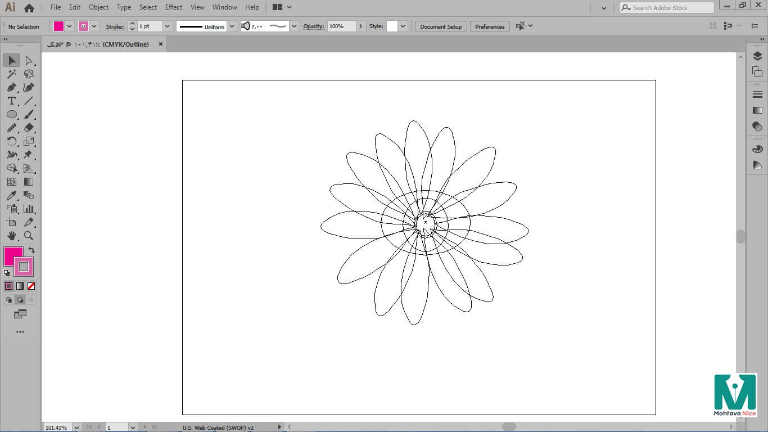Select the Magic Wand tool

pos(11,74)
